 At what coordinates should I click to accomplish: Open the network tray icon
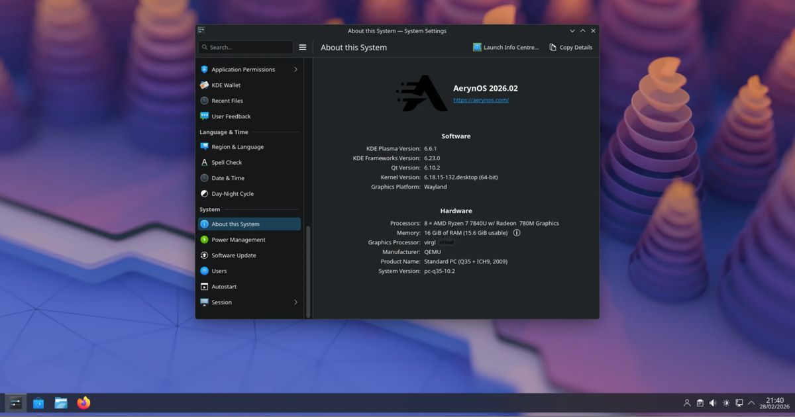[x=739, y=403]
